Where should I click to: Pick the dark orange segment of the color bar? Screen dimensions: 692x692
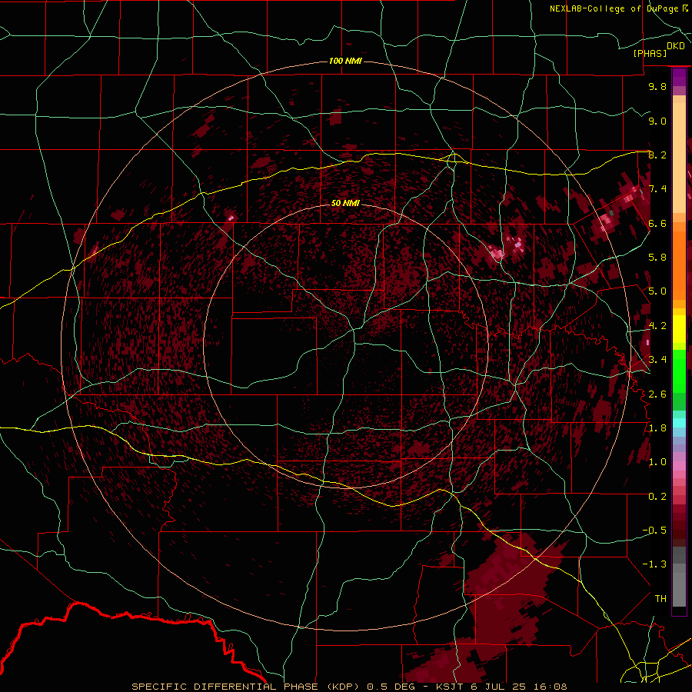pyautogui.click(x=679, y=264)
